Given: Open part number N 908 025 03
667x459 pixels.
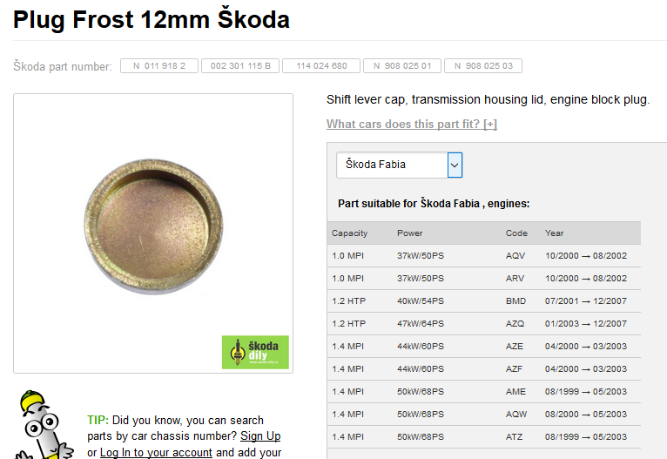Looking at the screenshot, I should point(483,66).
